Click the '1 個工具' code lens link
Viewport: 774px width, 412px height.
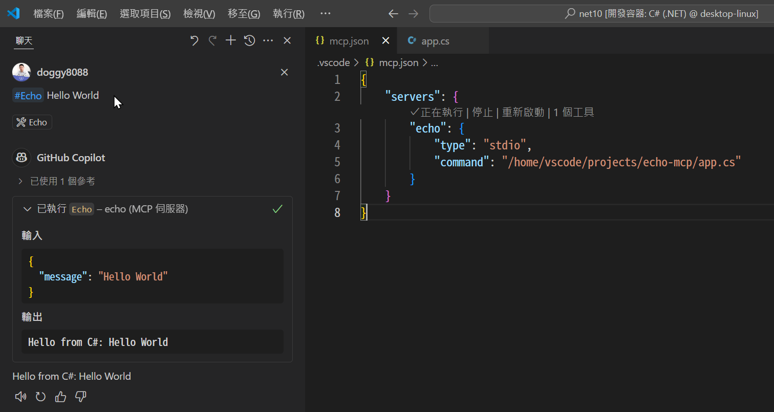pyautogui.click(x=573, y=113)
